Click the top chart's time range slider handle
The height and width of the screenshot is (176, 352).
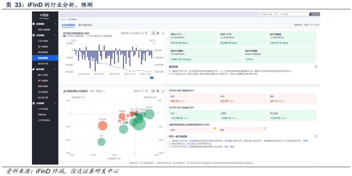point(152,78)
